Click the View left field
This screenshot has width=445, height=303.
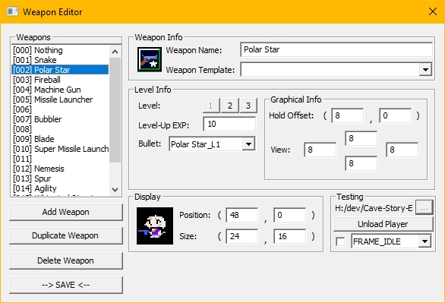pyautogui.click(x=320, y=150)
